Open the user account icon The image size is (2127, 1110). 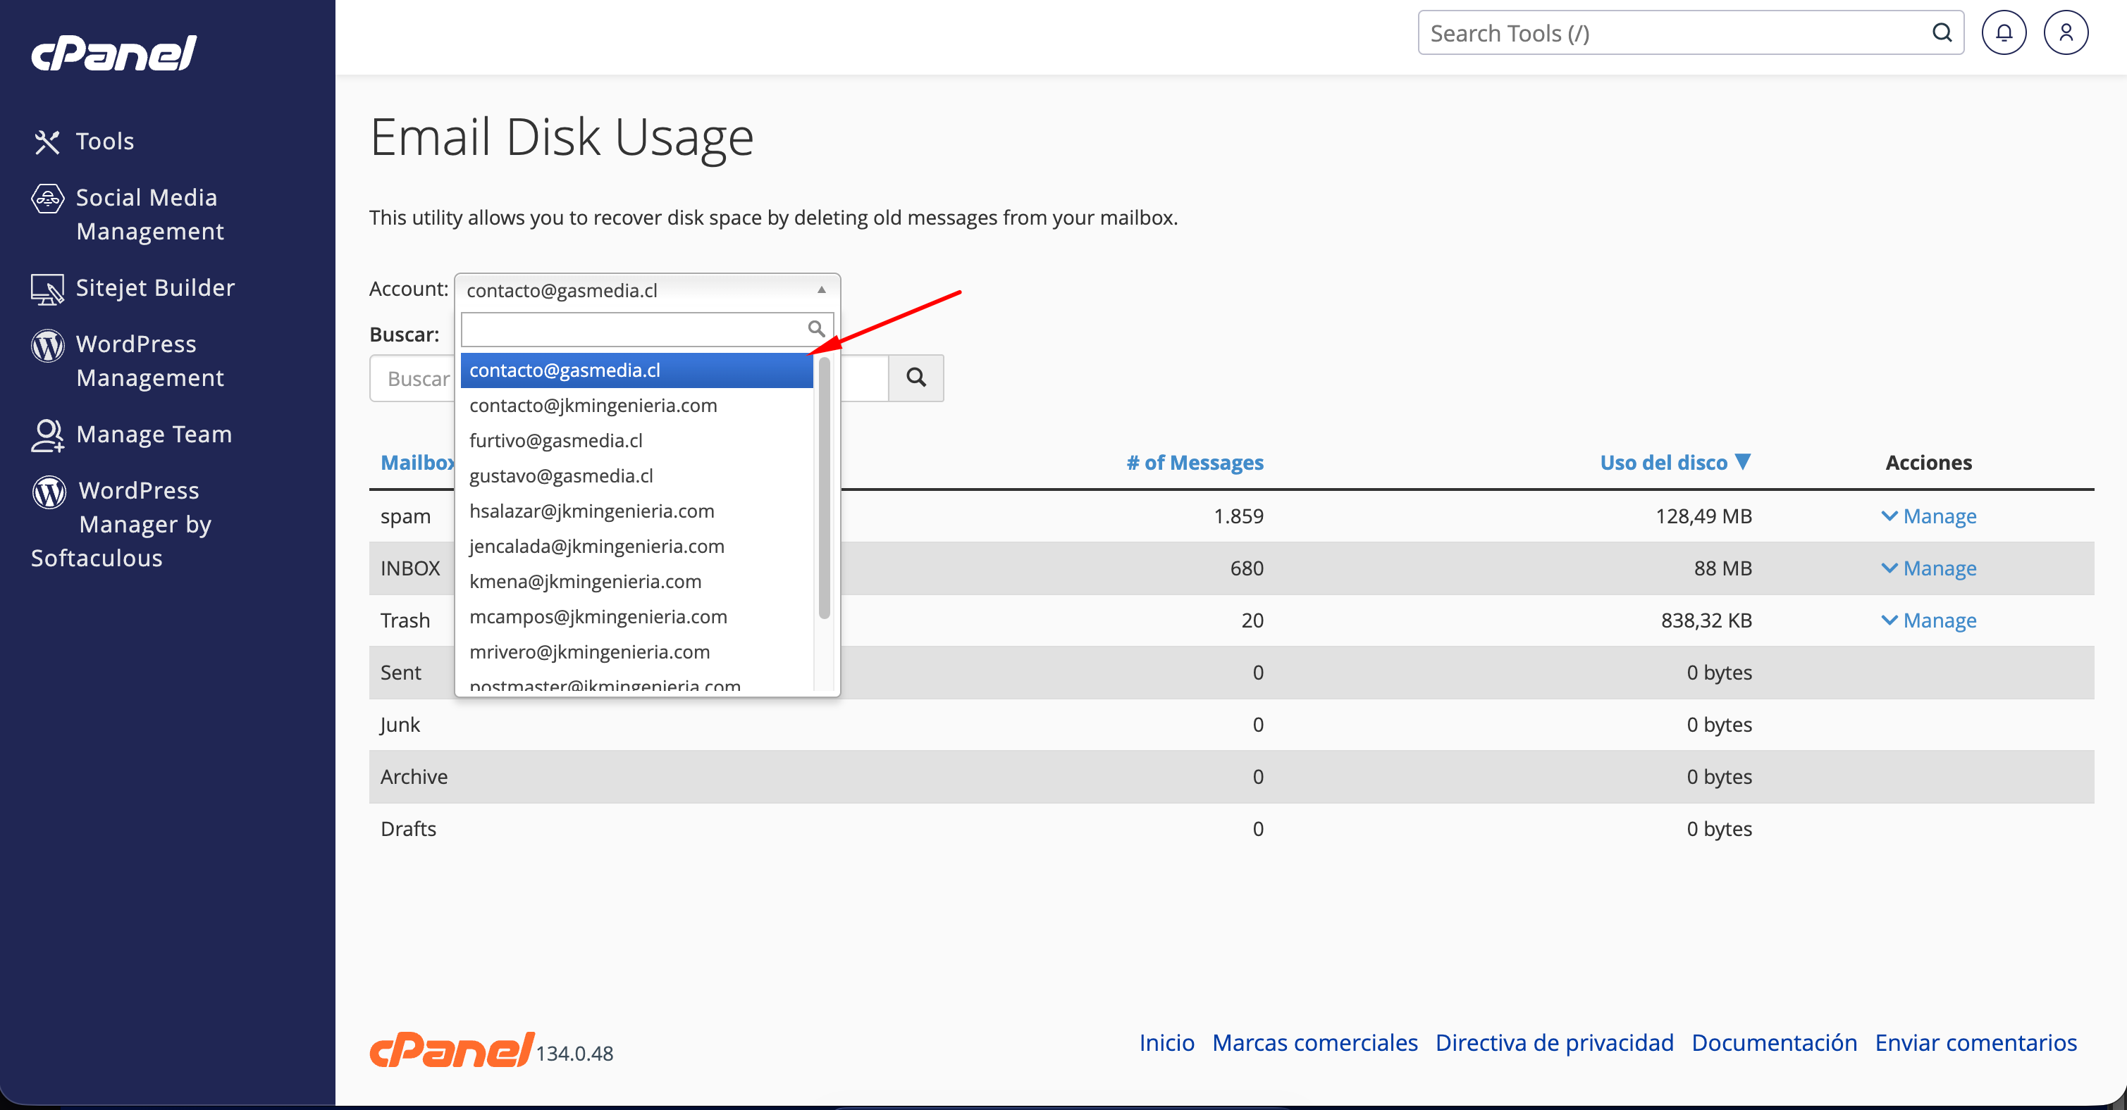pos(2066,33)
